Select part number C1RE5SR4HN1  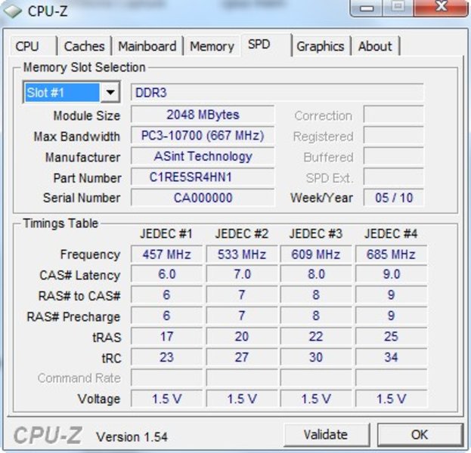click(203, 177)
